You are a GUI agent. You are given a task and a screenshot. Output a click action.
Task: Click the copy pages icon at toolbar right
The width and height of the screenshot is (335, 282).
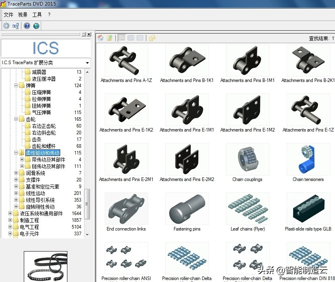coord(152,38)
